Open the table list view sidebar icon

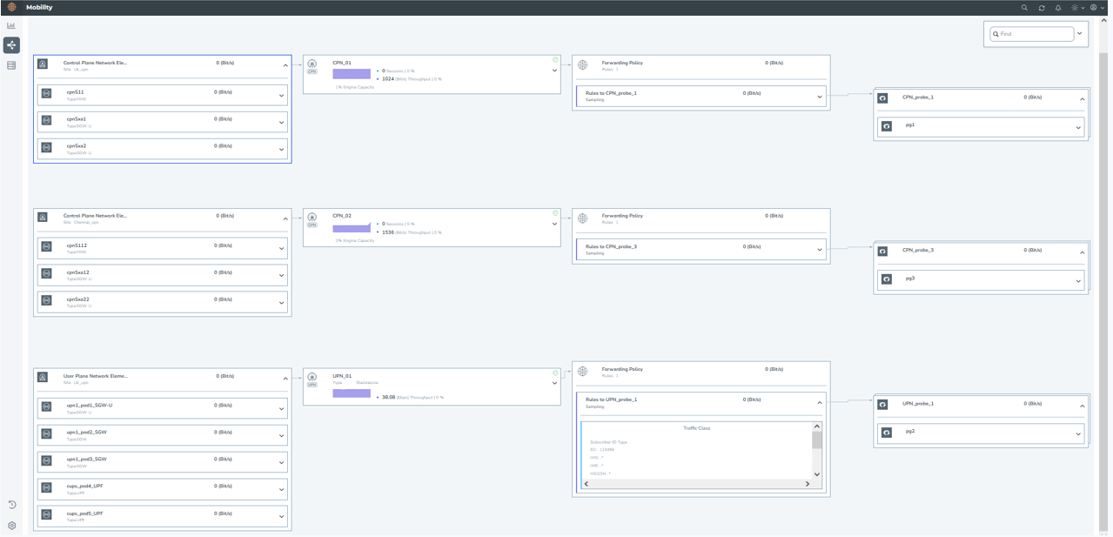(11, 65)
